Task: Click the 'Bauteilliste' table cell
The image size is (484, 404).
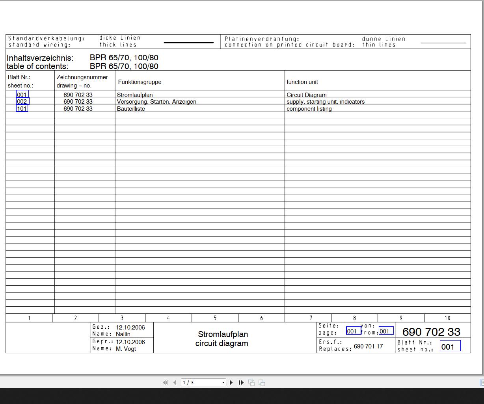Action: pyautogui.click(x=131, y=109)
